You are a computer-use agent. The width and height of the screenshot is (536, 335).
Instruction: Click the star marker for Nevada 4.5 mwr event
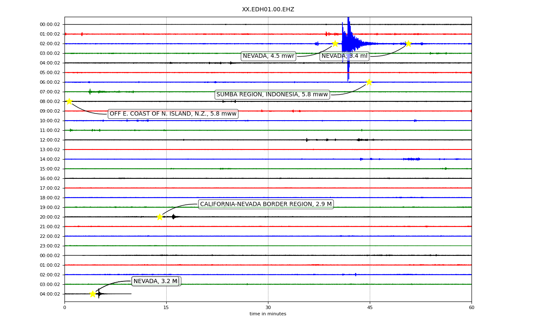coord(335,44)
